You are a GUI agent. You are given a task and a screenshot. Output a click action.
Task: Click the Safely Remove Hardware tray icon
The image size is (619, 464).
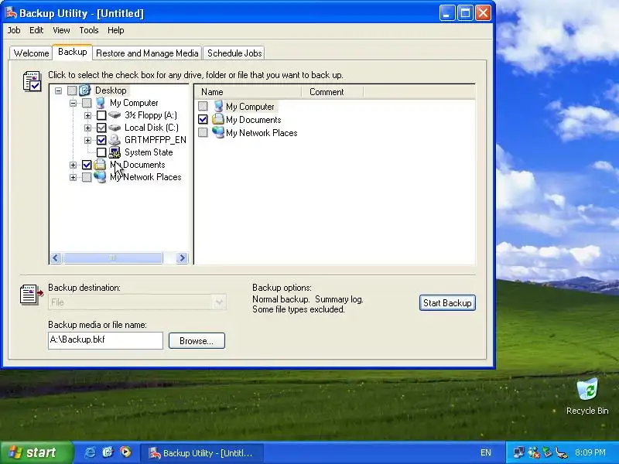(548, 452)
